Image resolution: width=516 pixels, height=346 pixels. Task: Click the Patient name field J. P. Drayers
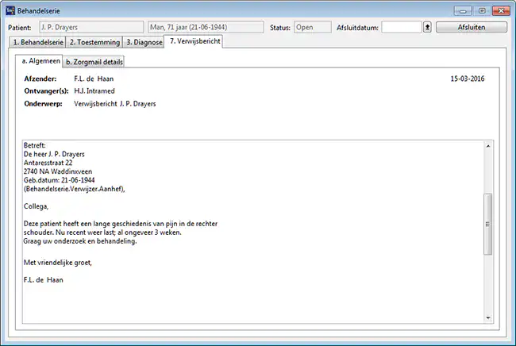[x=91, y=27]
